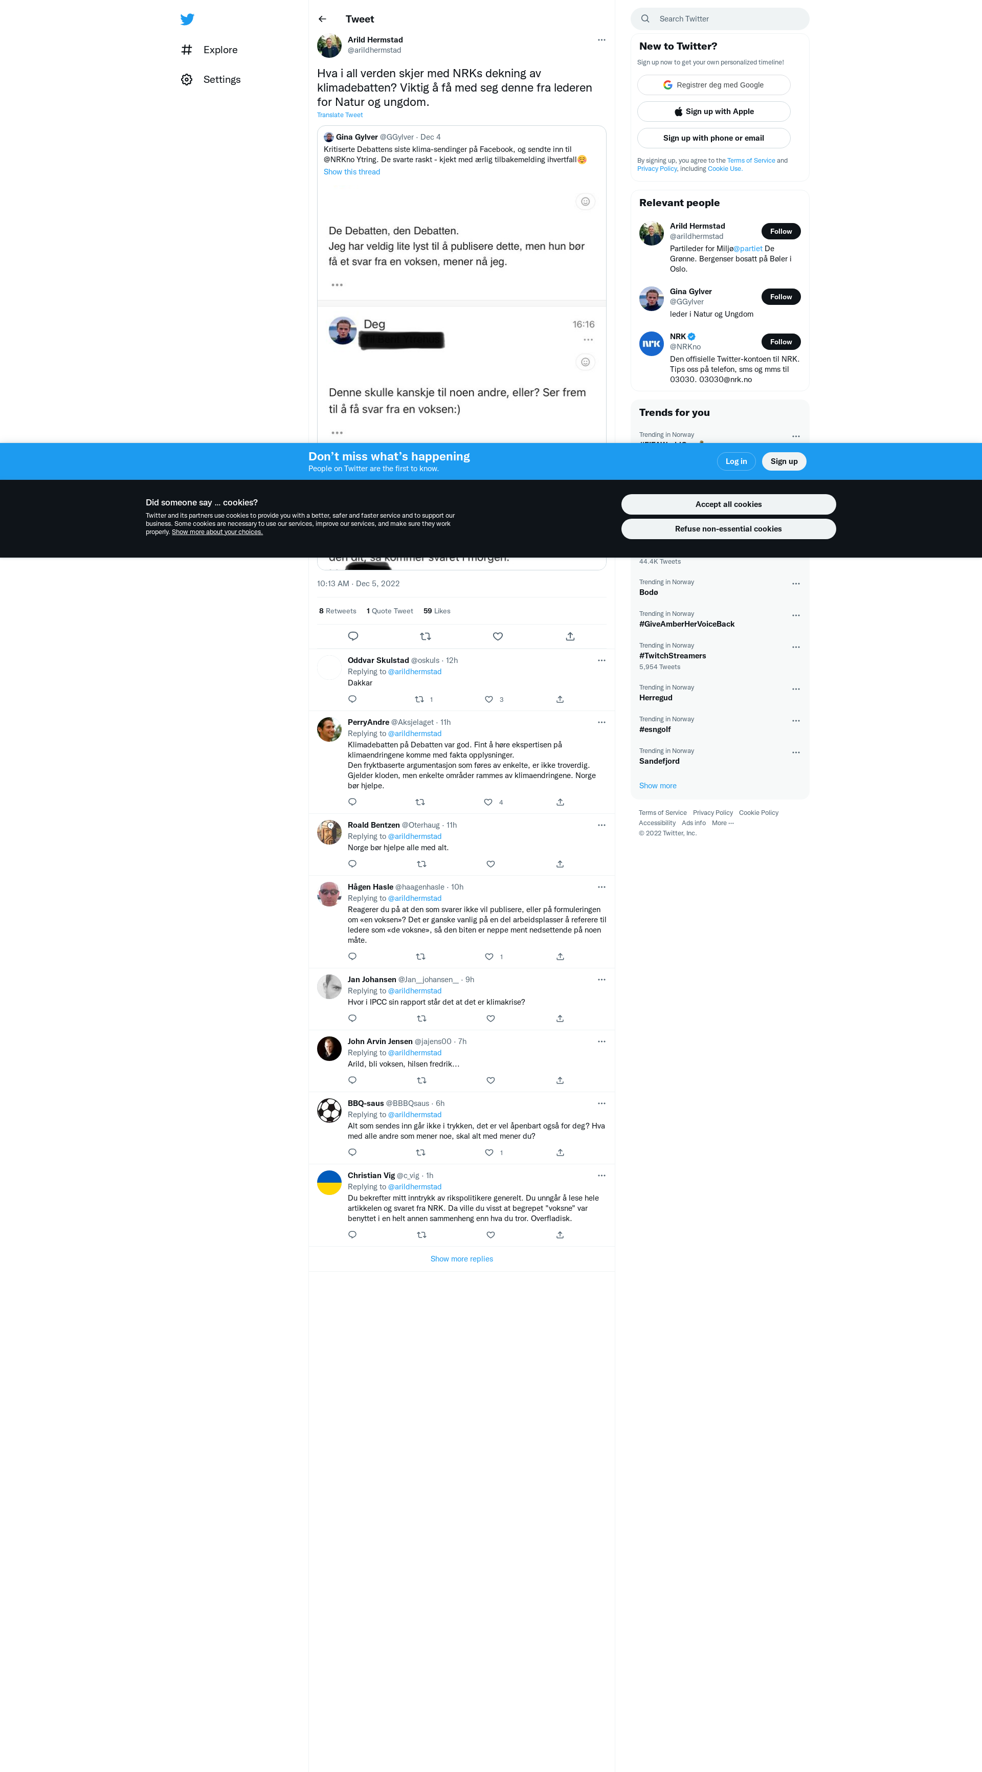View the 8 Retweets list
982x1772 pixels.
point(338,611)
